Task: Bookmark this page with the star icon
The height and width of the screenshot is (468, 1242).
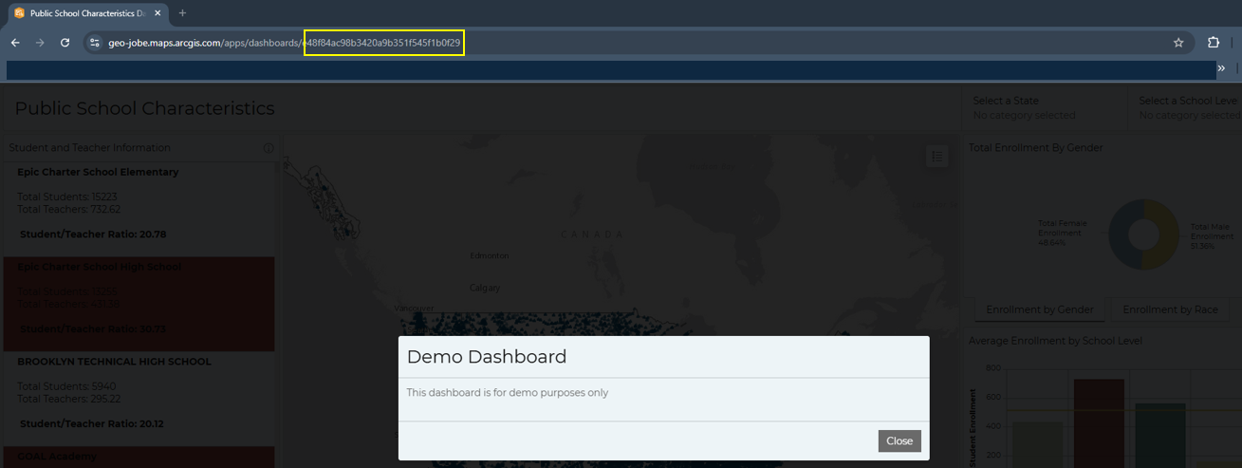Action: click(x=1178, y=43)
